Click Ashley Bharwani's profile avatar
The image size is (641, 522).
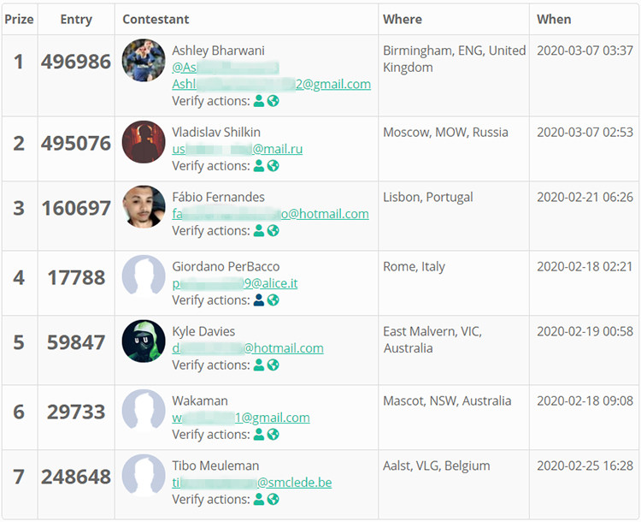coord(144,60)
